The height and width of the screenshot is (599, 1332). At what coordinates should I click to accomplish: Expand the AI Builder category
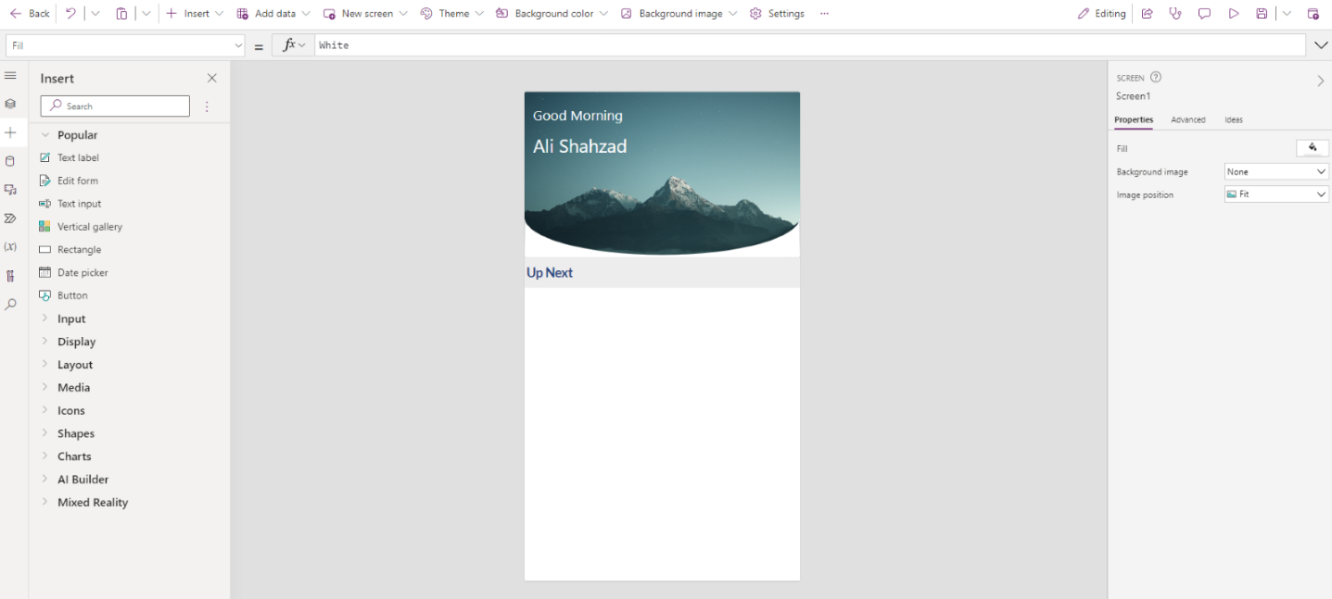(82, 480)
